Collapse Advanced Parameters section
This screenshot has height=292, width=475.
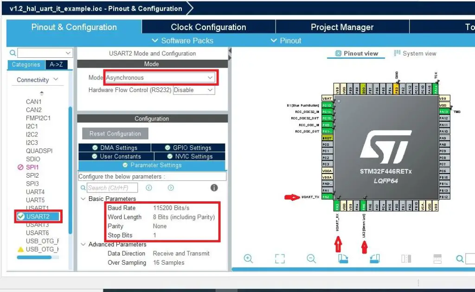click(x=83, y=244)
